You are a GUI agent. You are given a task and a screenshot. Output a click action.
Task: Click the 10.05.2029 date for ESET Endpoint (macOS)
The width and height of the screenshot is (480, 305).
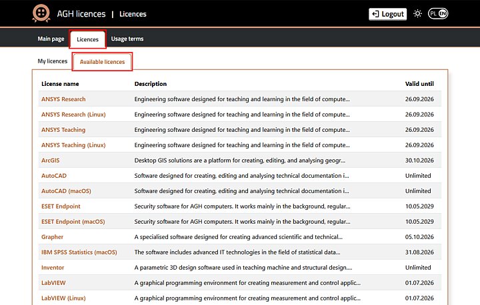click(419, 222)
